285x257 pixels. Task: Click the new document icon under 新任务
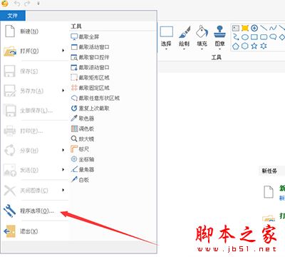pos(269,191)
